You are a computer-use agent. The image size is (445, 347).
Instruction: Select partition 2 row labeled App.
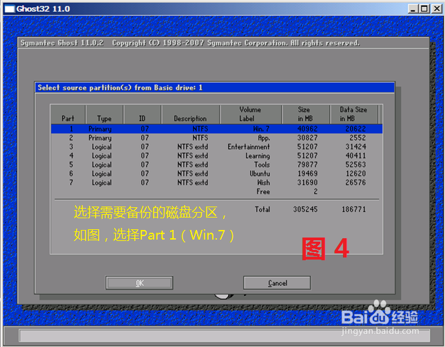[217, 138]
